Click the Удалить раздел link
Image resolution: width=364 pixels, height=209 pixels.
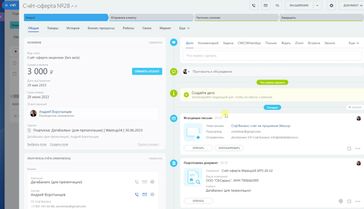[148, 144]
